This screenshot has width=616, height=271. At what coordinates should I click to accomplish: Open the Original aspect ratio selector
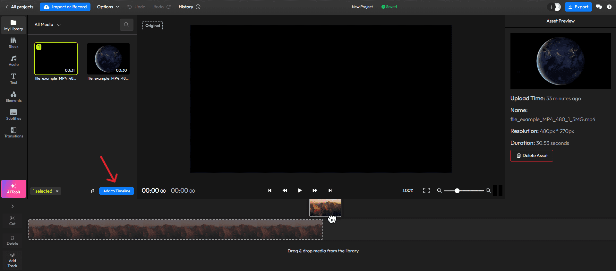(x=152, y=26)
